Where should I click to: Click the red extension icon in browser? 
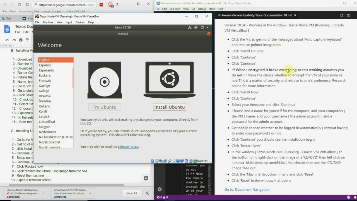(x=101, y=5)
